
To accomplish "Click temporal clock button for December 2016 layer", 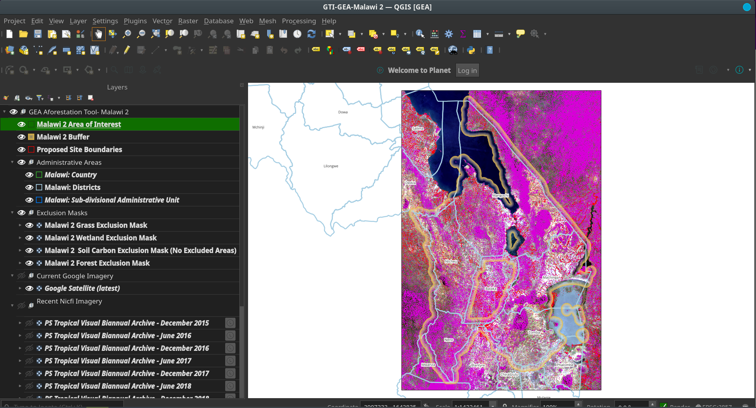I will (230, 348).
